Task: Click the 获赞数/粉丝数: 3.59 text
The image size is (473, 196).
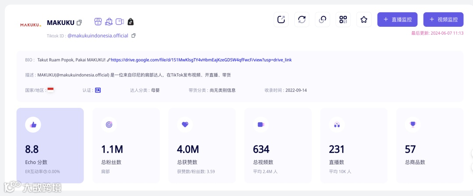Action: coord(196,171)
